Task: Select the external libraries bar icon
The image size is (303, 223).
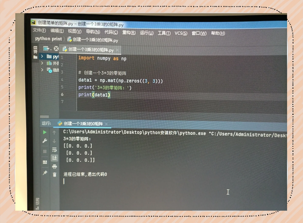Action: [x=49, y=63]
